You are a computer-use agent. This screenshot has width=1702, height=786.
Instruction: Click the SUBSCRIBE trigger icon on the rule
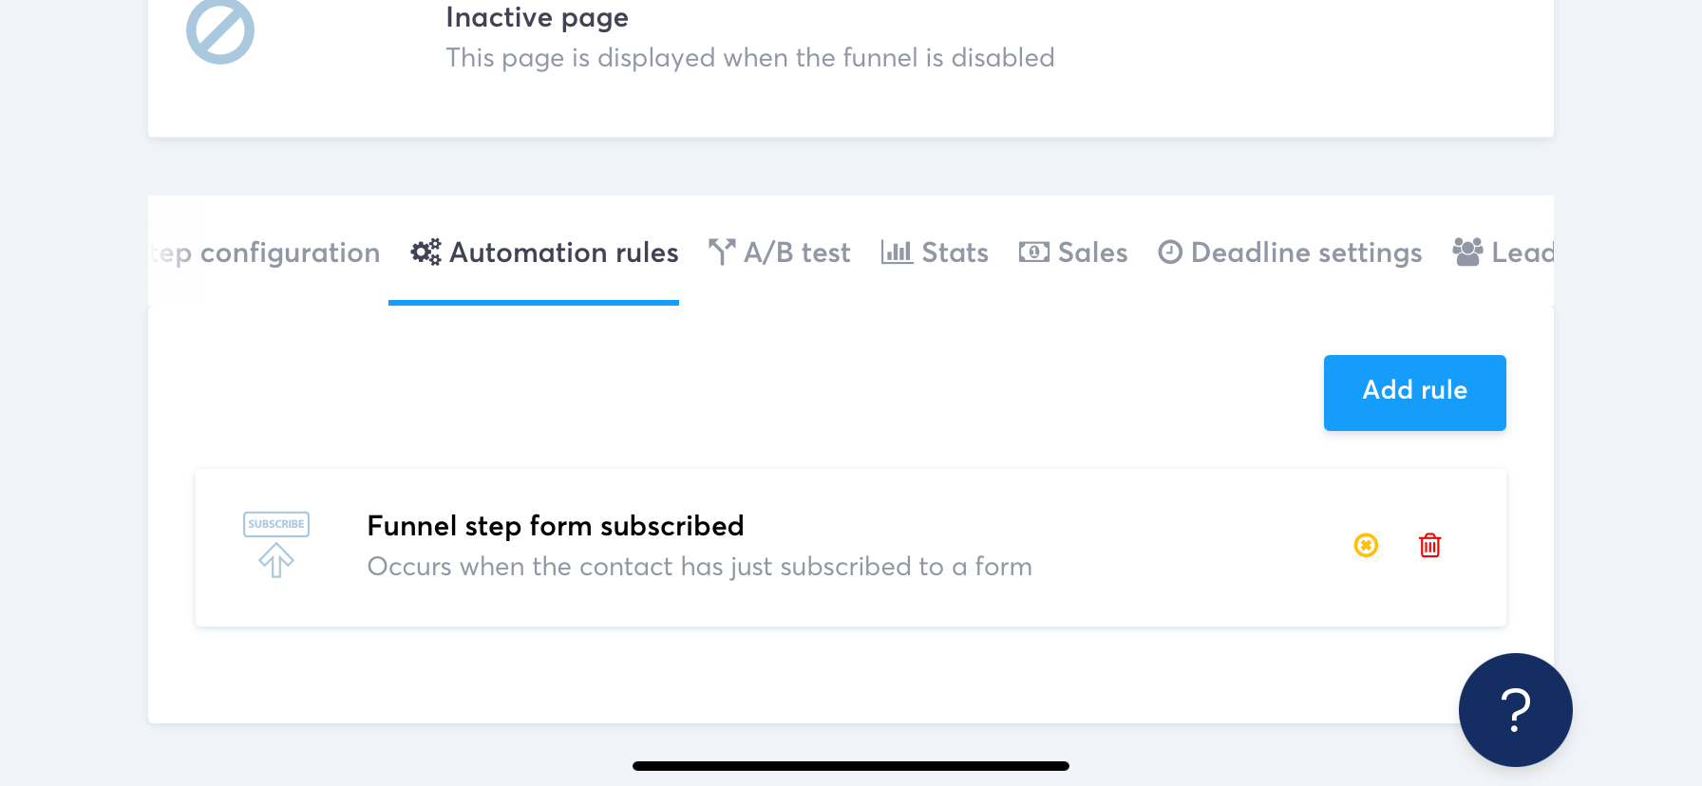[275, 546]
